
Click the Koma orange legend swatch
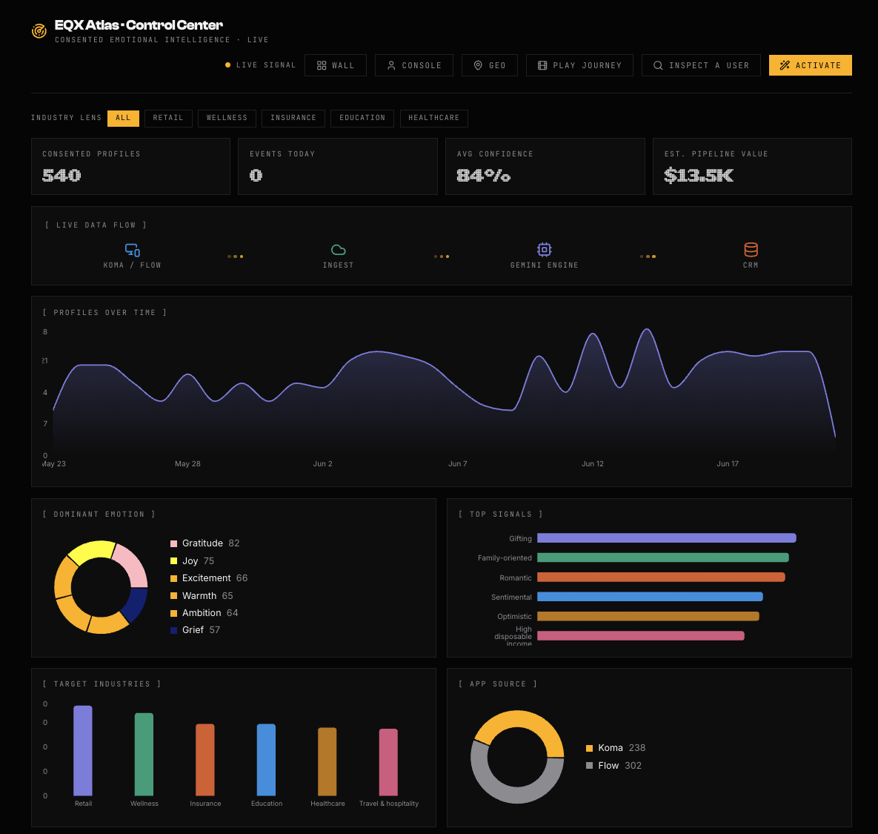click(589, 748)
